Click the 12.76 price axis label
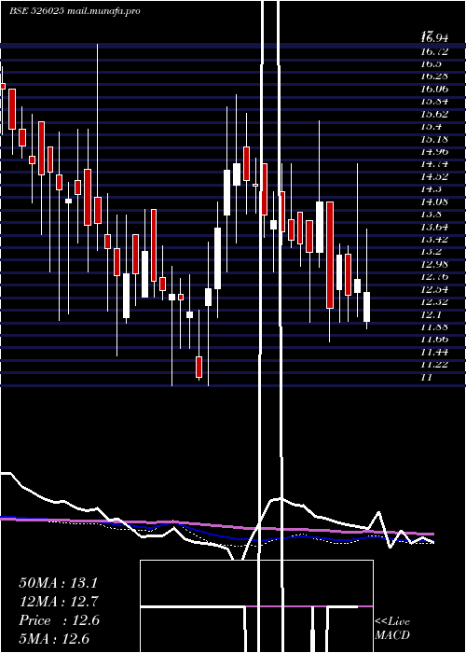 434,276
